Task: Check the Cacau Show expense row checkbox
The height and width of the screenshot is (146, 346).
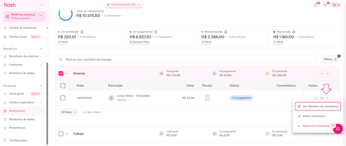Action: pyautogui.click(x=63, y=98)
